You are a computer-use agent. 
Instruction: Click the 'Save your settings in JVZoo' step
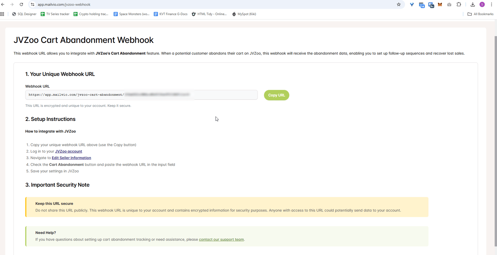(x=55, y=171)
